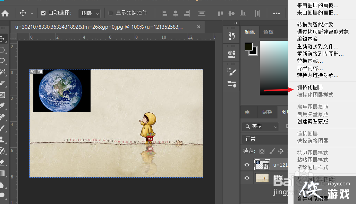This screenshot has height=204, width=356.
Task: Enable the 显示变换控件 checkbox
Action: pyautogui.click(x=111, y=13)
